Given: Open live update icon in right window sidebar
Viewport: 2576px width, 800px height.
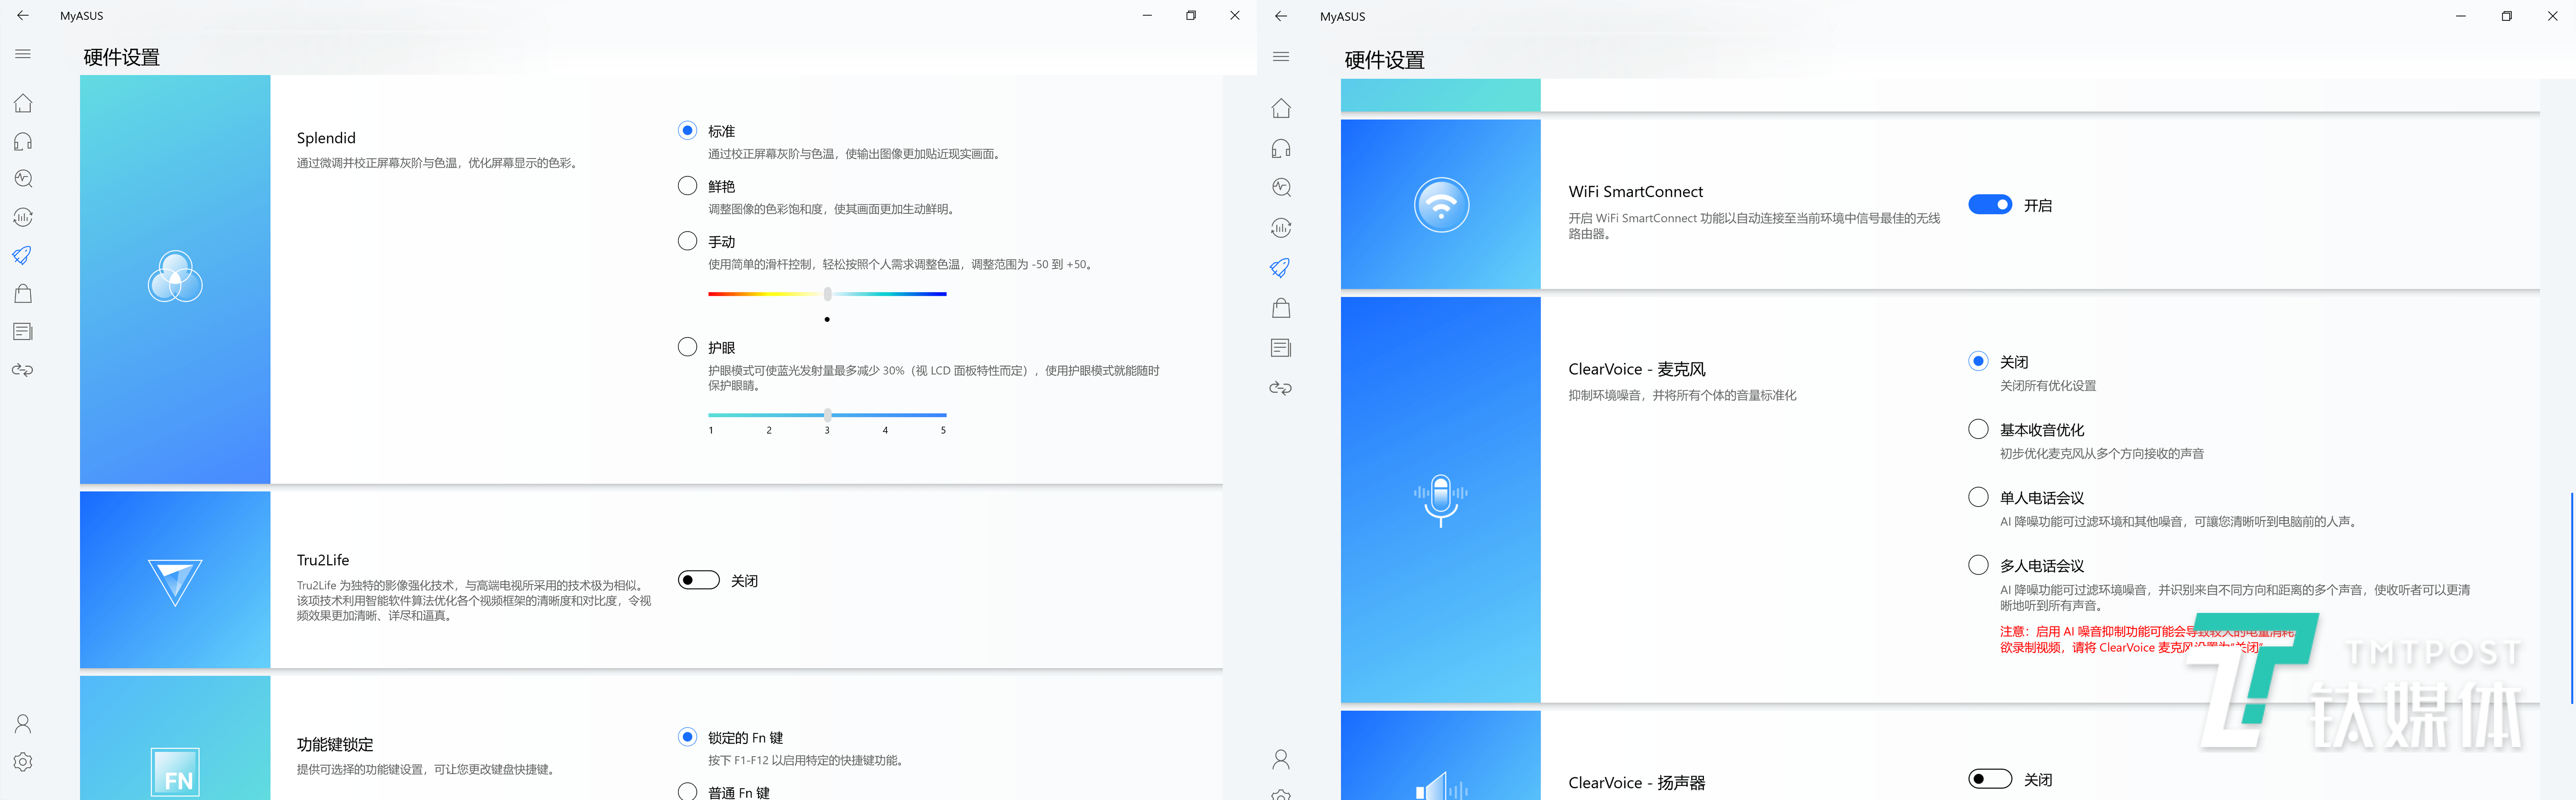Looking at the screenshot, I should [1281, 228].
